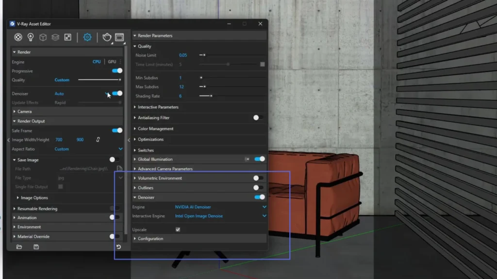This screenshot has width=497, height=279.
Task: Open the Materials tab icon
Action: pos(18,37)
